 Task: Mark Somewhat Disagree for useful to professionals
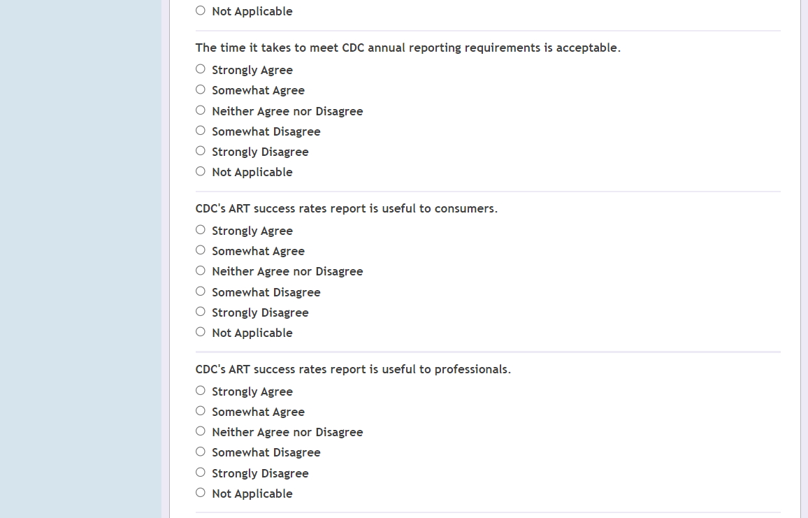[201, 452]
